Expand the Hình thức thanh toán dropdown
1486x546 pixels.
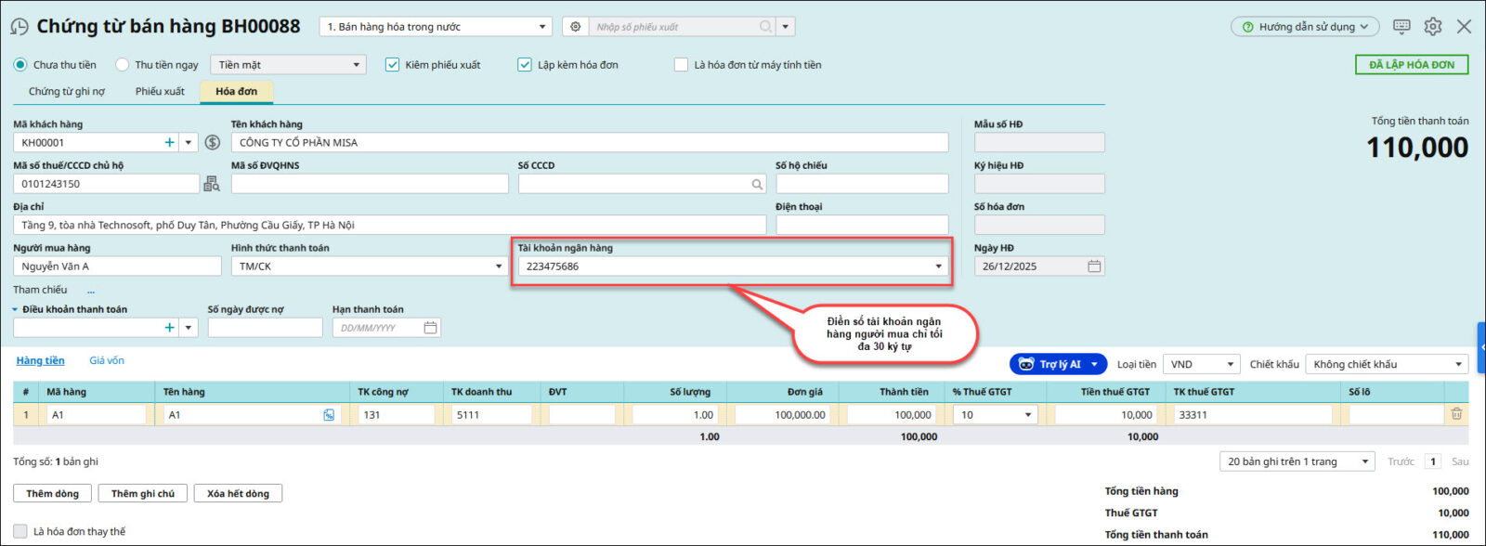click(498, 266)
